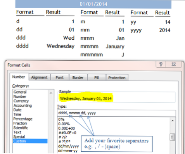Click the yyyy format cell
185x154 pixels.
pos(136,30)
